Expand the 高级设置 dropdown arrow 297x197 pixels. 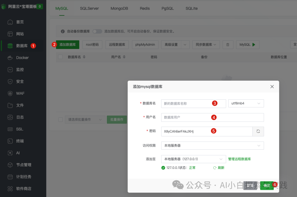coord(185,45)
